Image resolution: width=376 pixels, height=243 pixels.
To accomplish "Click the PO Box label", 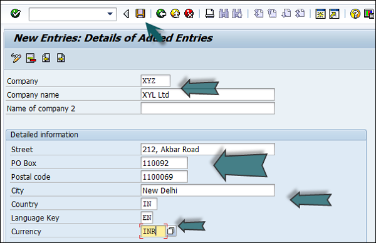I will pyautogui.click(x=24, y=163).
